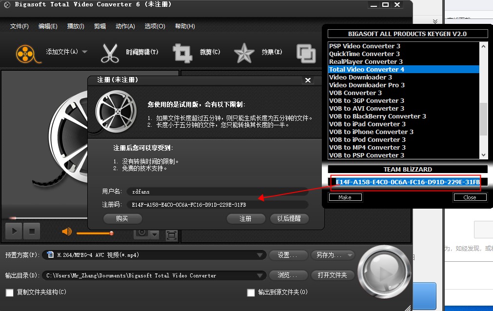This screenshot has width=493, height=311.
Task: Click the 设置... button
Action: point(288,255)
